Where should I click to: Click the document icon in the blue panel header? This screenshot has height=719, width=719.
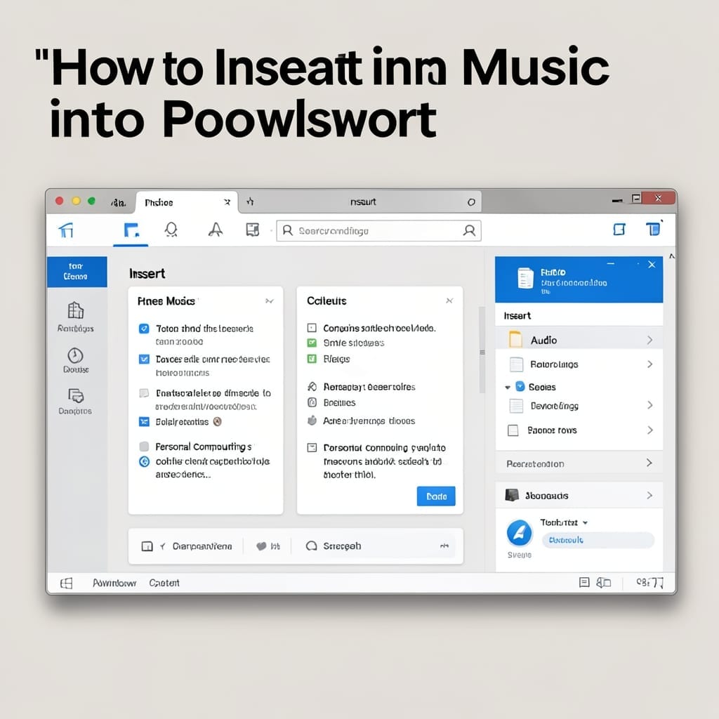525,278
